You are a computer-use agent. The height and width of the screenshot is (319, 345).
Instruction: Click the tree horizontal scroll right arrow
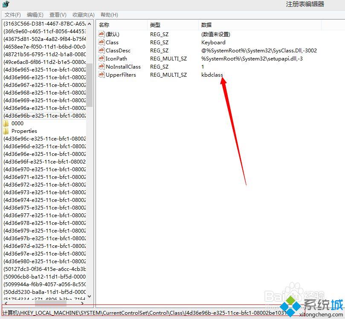[82, 303]
